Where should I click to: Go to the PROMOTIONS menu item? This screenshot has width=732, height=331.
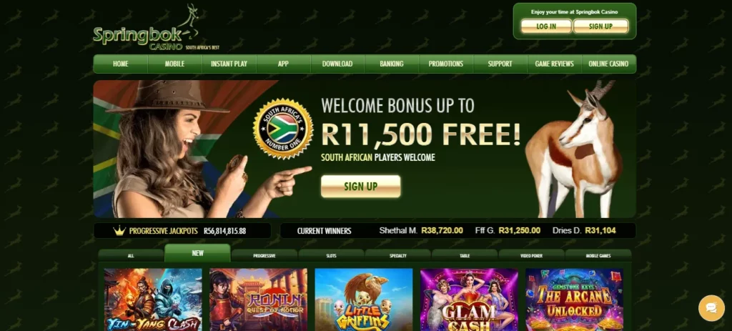(446, 64)
